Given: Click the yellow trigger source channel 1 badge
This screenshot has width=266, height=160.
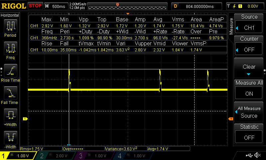Looking at the screenshot, I should click(x=240, y=6).
